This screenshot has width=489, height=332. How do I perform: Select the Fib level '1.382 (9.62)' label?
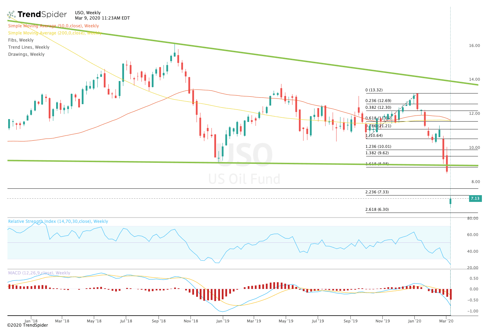pos(377,153)
